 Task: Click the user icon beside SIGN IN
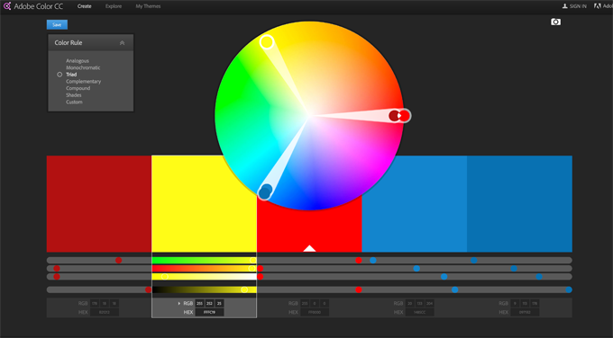pos(564,6)
